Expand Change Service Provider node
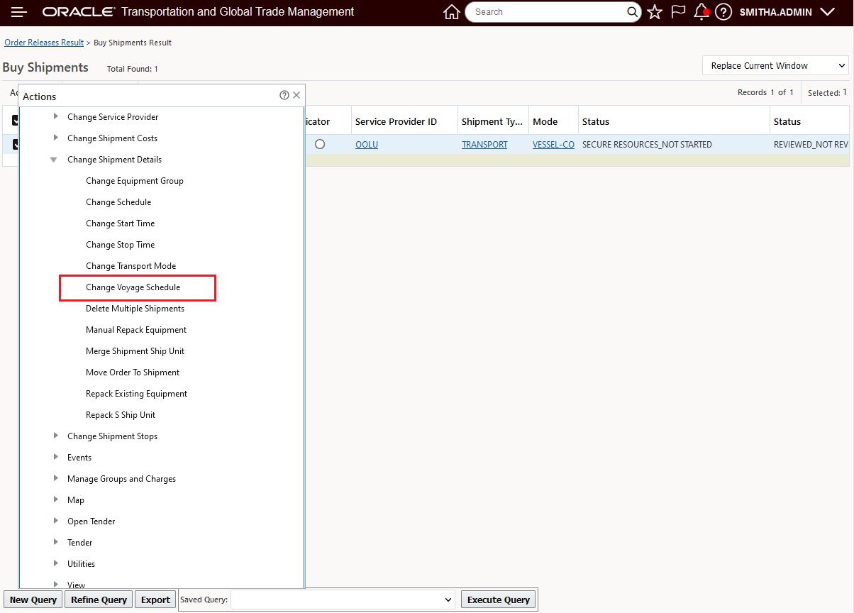Screen dimensions: 854x613 [56, 116]
